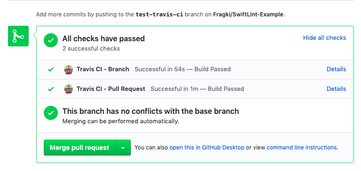Click the Travis CI - Branch check name
This screenshot has width=361, height=171.
coord(103,69)
